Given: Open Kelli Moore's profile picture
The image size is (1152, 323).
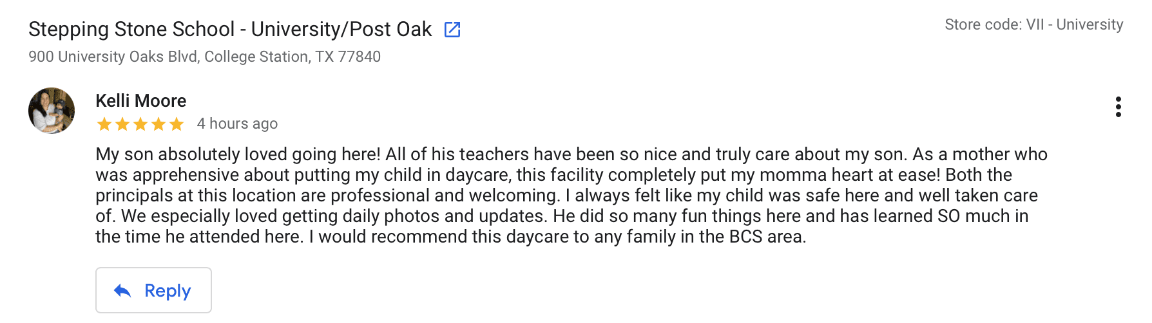Looking at the screenshot, I should 52,111.
